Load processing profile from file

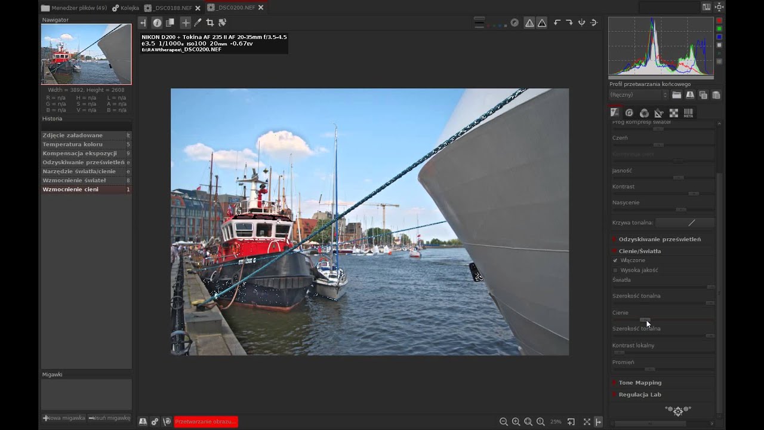tap(677, 95)
